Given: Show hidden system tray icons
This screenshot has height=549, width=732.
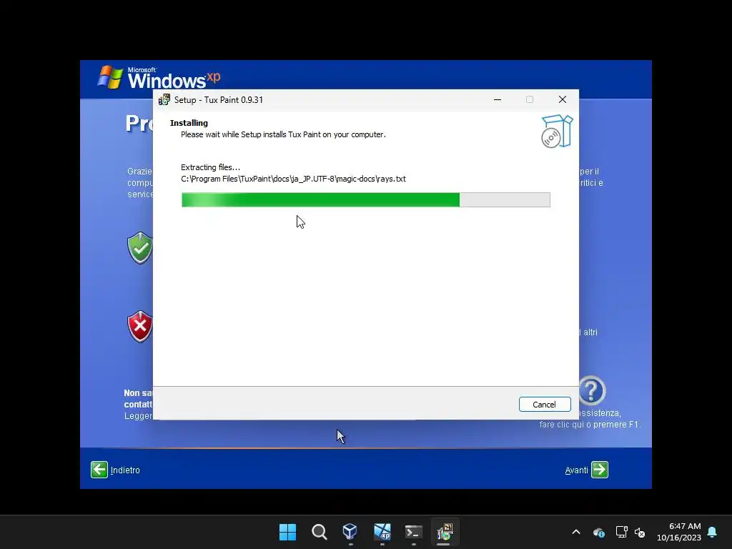Looking at the screenshot, I should click(x=576, y=532).
